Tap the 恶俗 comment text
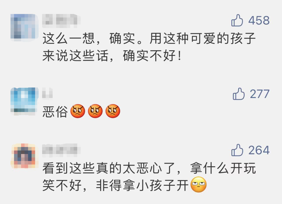 pyautogui.click(x=55, y=112)
